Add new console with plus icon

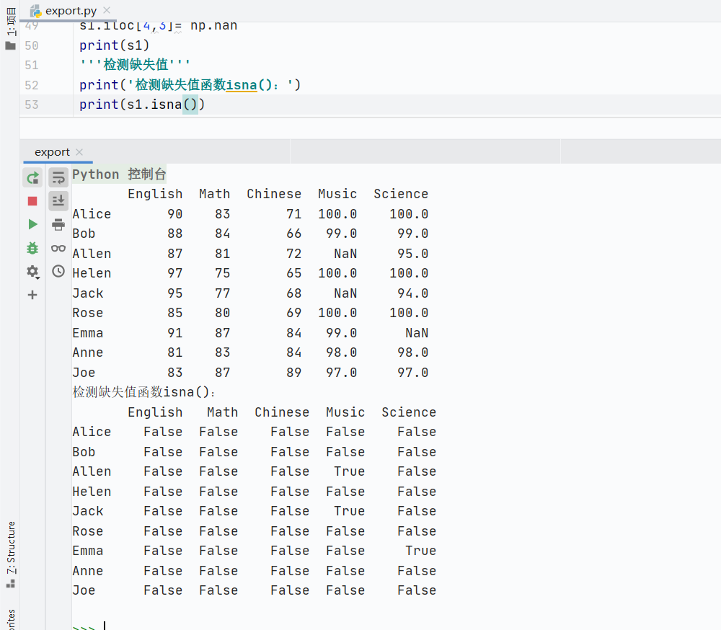click(x=32, y=295)
